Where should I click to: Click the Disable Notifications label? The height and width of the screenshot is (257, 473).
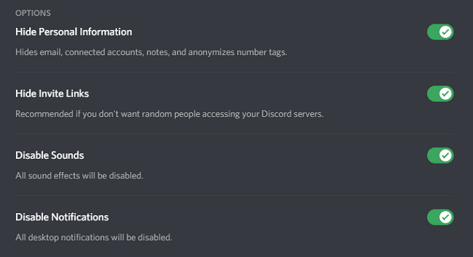pos(62,217)
